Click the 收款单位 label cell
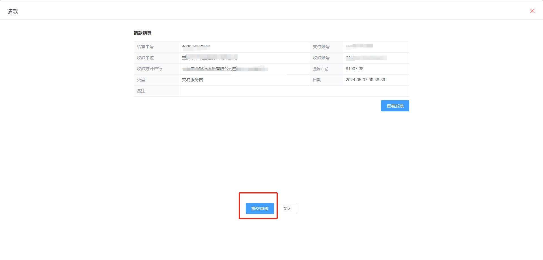The image size is (543, 260). (145, 58)
